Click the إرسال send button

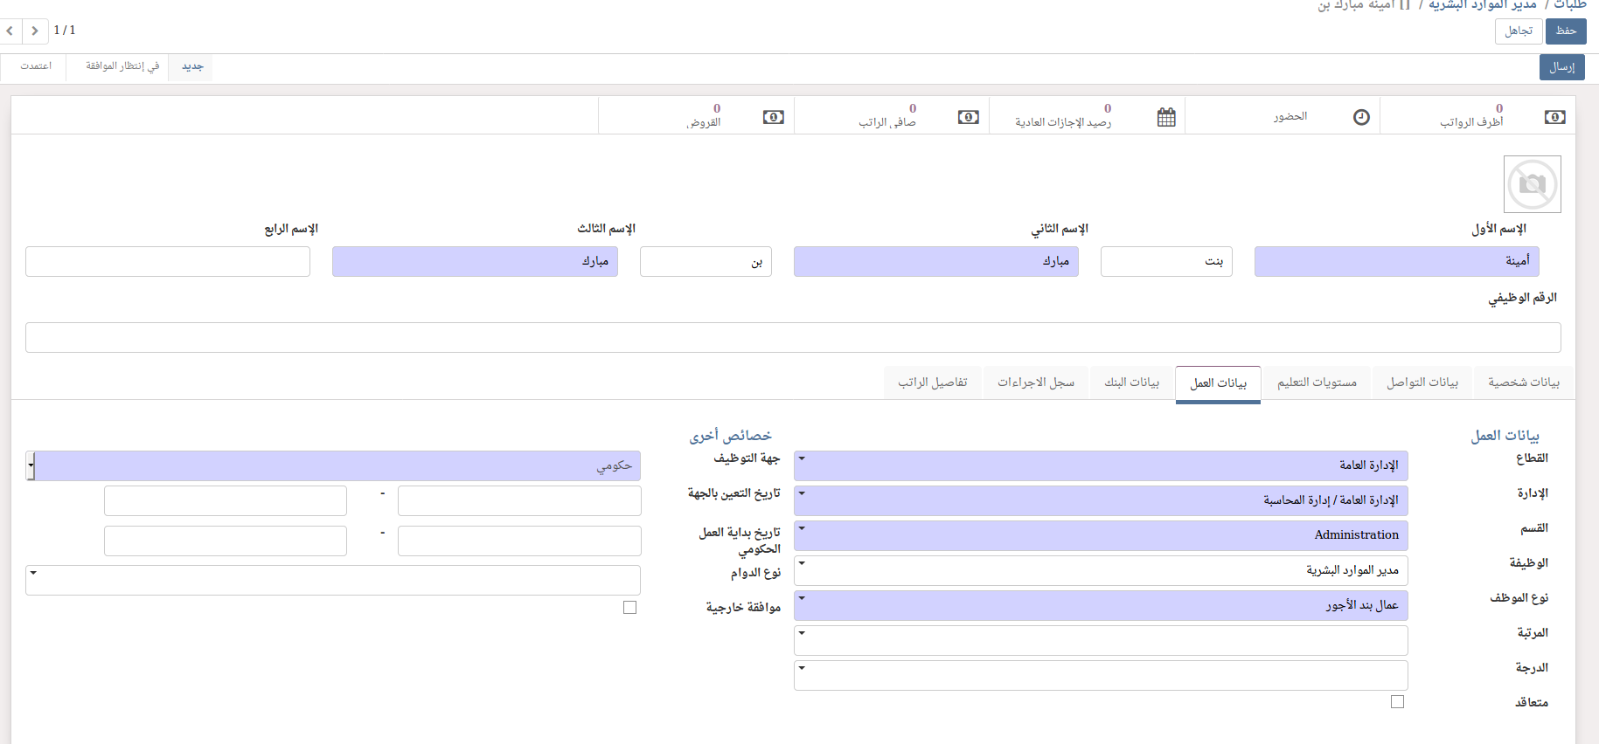coord(1561,67)
